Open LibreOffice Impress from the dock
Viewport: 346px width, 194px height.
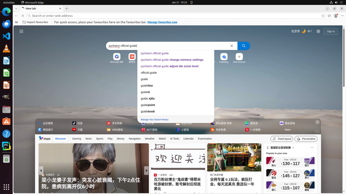(x=6, y=85)
